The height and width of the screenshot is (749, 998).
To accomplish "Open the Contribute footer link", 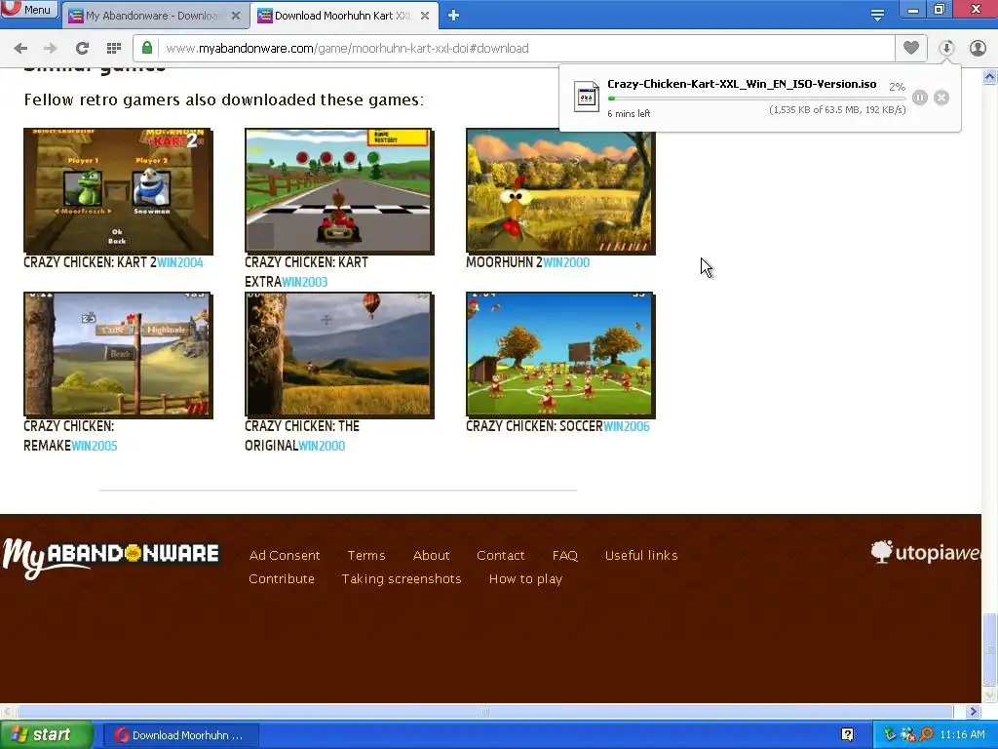I will coord(282,579).
